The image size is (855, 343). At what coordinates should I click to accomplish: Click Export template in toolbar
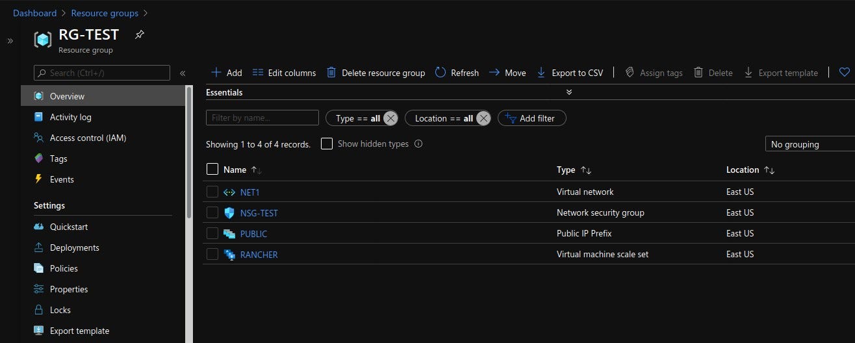pyautogui.click(x=780, y=73)
